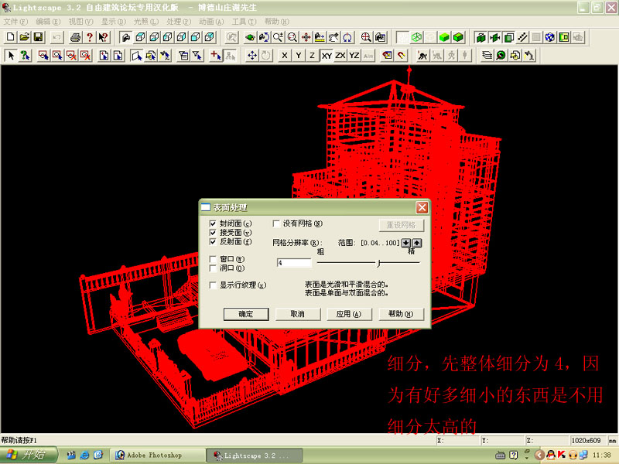Toggle the 封闭面 checkbox
The width and height of the screenshot is (619, 464).
point(213,223)
